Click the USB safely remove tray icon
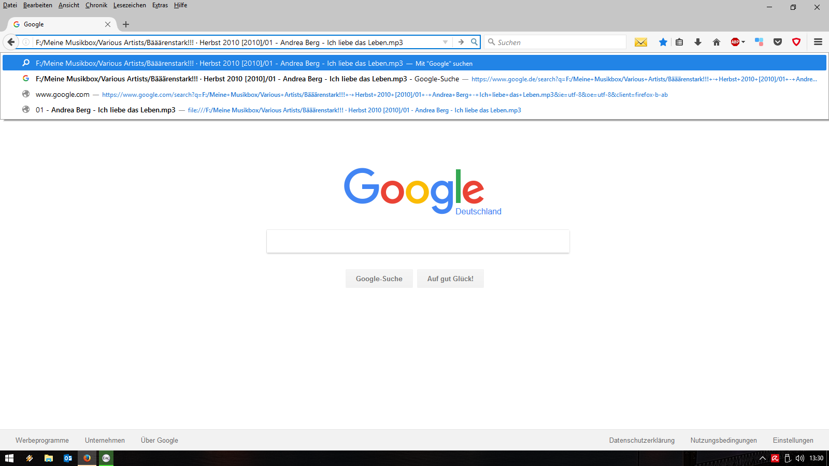829x466 pixels. tap(788, 458)
